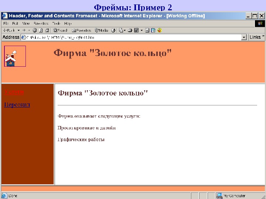Click the Print icon
This screenshot has width=266, height=199.
(x=130, y=30)
